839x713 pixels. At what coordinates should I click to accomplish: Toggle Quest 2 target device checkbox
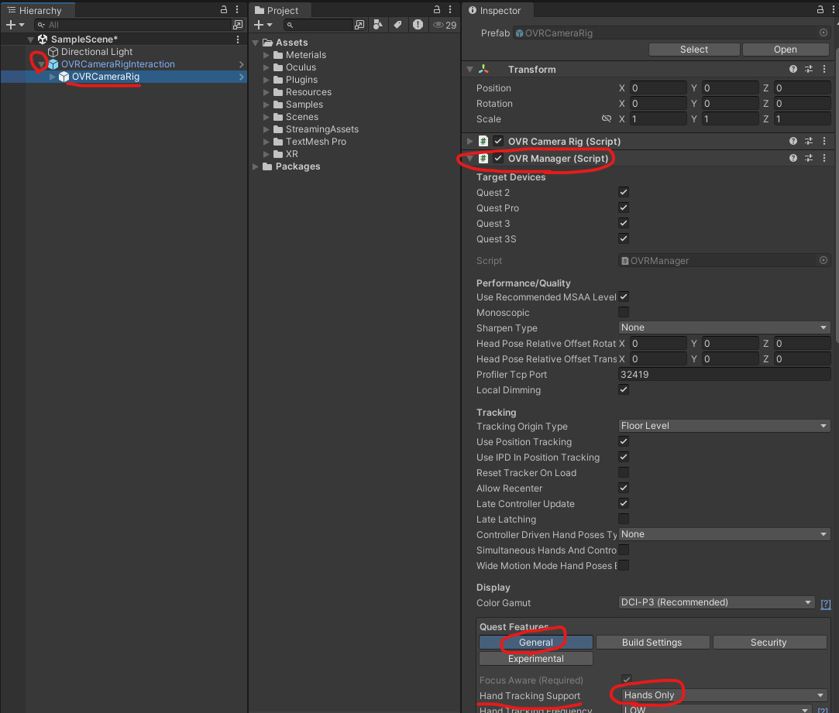pos(624,192)
